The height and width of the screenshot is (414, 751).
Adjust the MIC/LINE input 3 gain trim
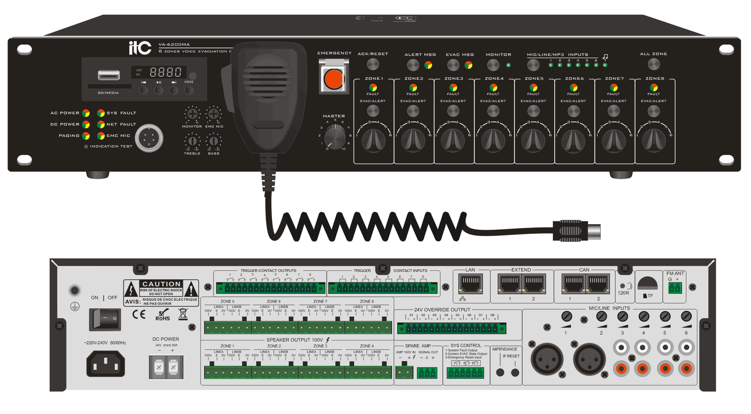click(x=622, y=316)
